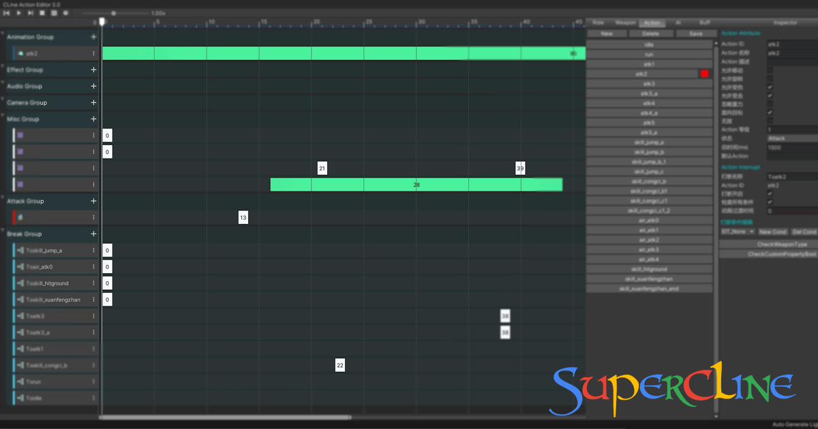Screen dimensions: 818x429
Task: Toggle the 无敌 checkbox
Action: click(770, 121)
